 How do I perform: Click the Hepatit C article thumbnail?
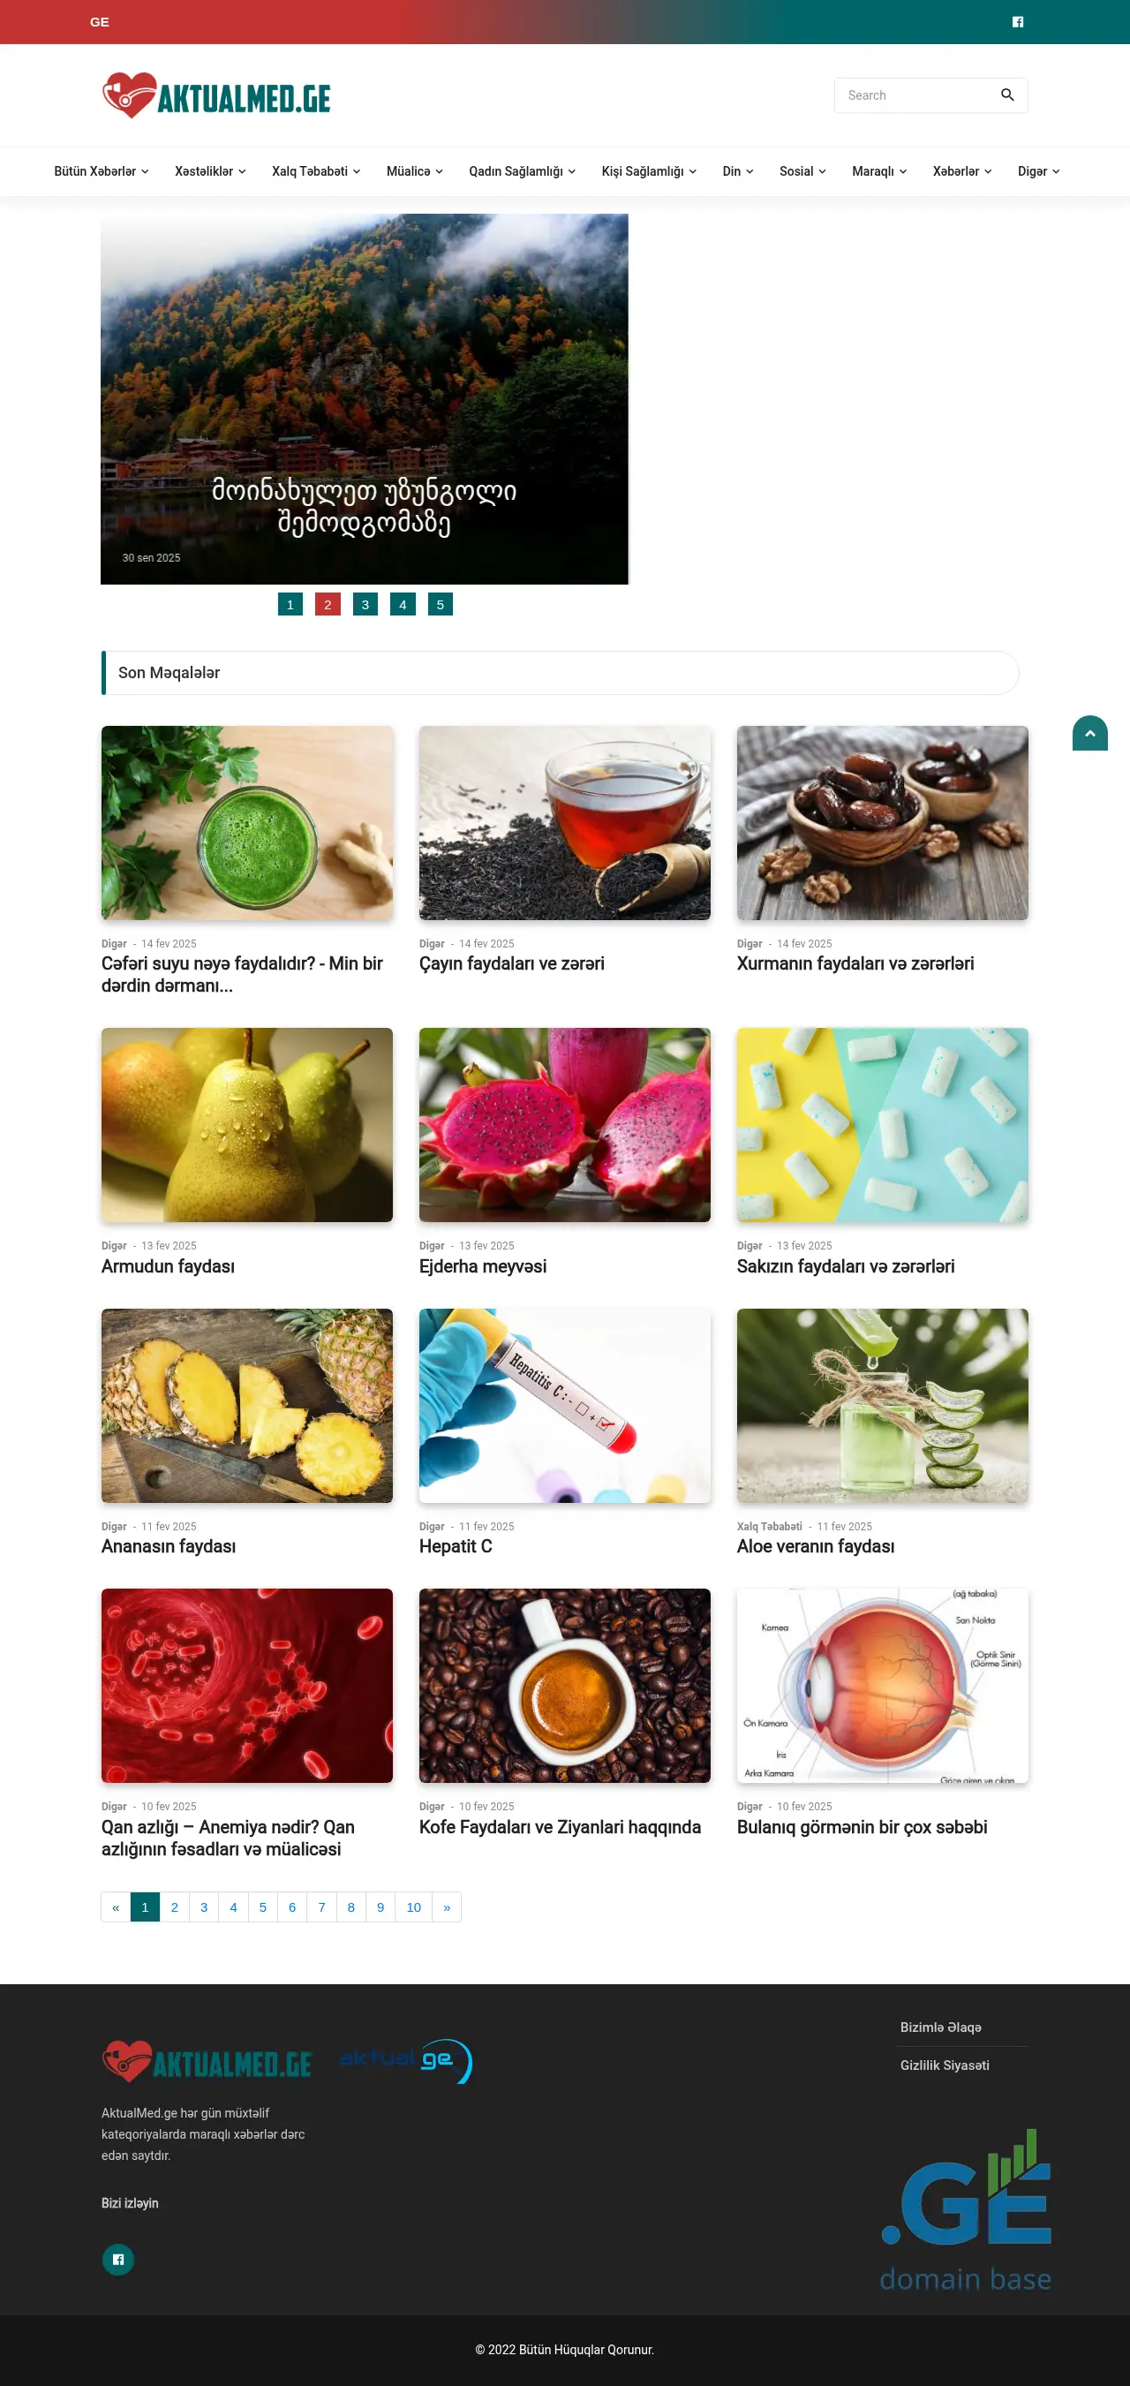(x=564, y=1405)
